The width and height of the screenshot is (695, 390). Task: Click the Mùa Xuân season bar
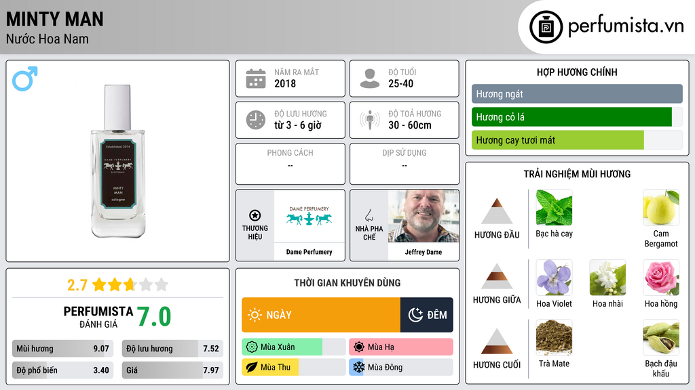[293, 347]
